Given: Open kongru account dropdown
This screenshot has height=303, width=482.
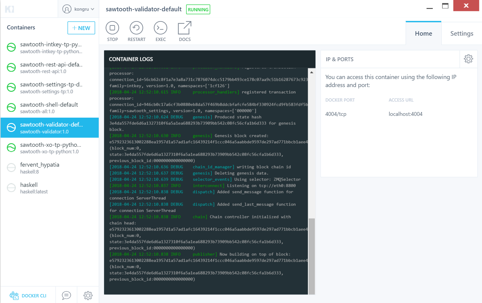Looking at the screenshot, I should pos(78,9).
